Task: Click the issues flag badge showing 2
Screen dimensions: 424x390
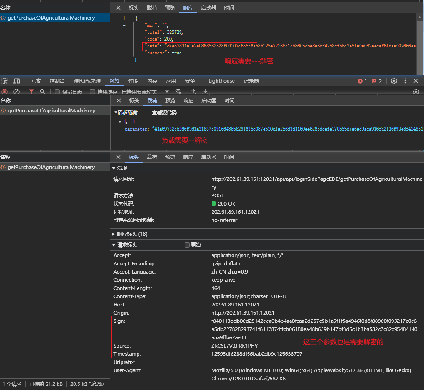Action: 376,81
